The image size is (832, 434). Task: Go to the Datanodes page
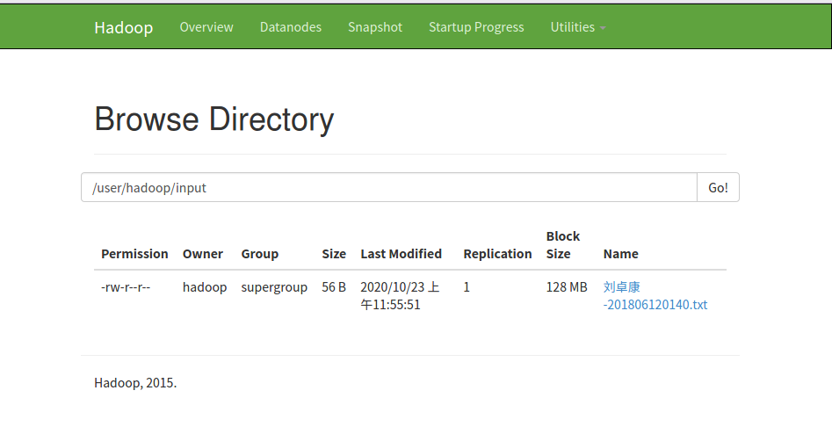pos(291,27)
